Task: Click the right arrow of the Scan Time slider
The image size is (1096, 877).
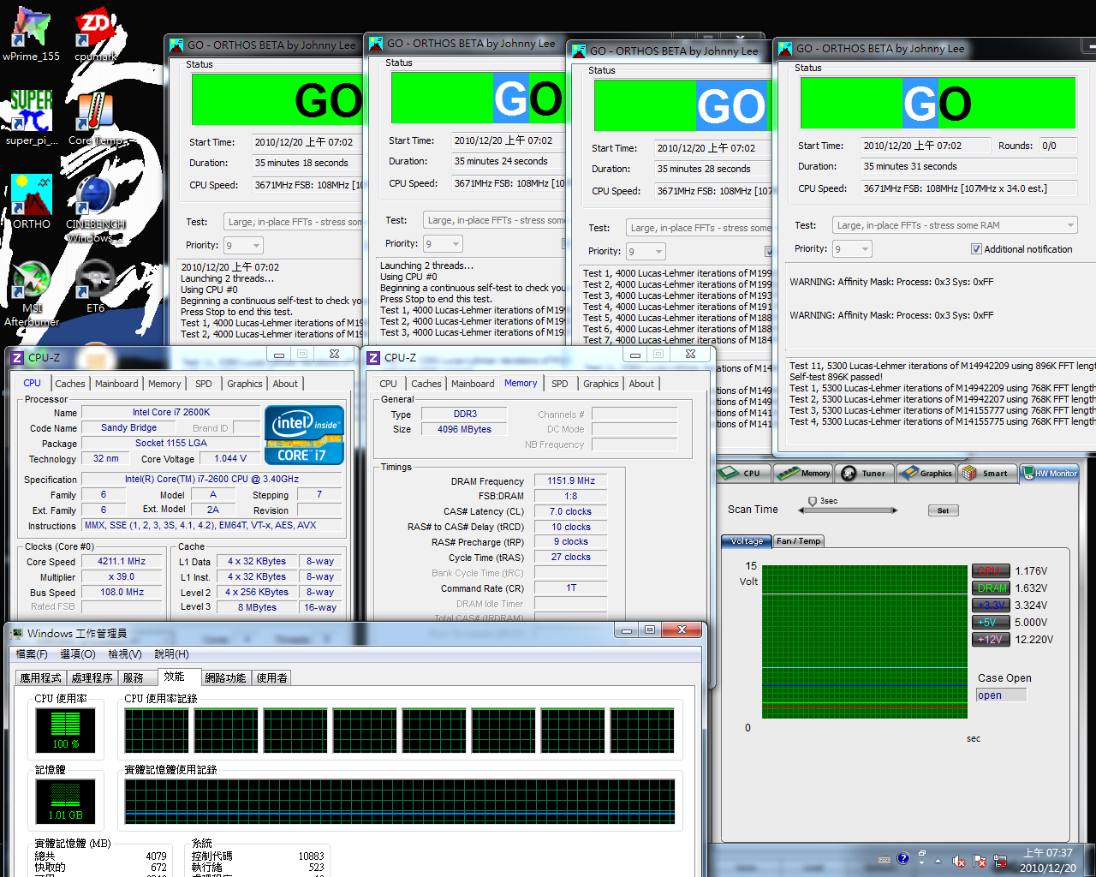Action: pos(895,510)
